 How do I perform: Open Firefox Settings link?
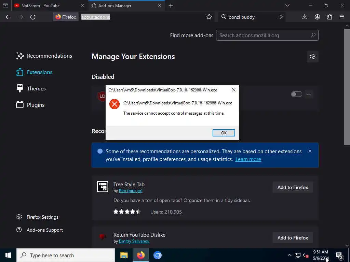(37, 217)
